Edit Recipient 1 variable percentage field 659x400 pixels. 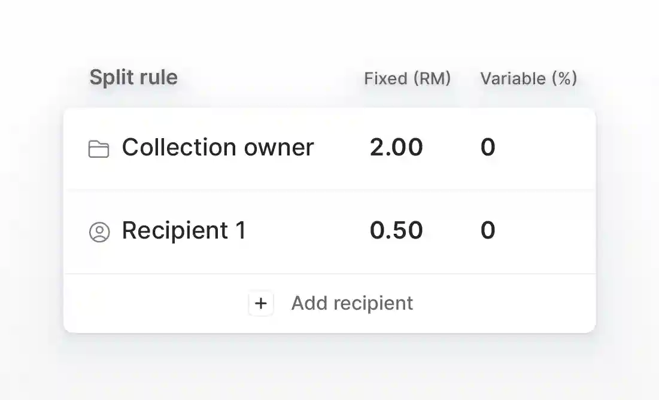pyautogui.click(x=488, y=230)
